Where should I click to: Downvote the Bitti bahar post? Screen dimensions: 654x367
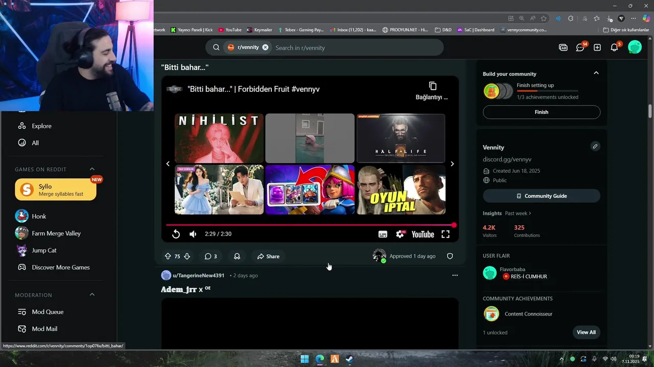click(x=187, y=256)
